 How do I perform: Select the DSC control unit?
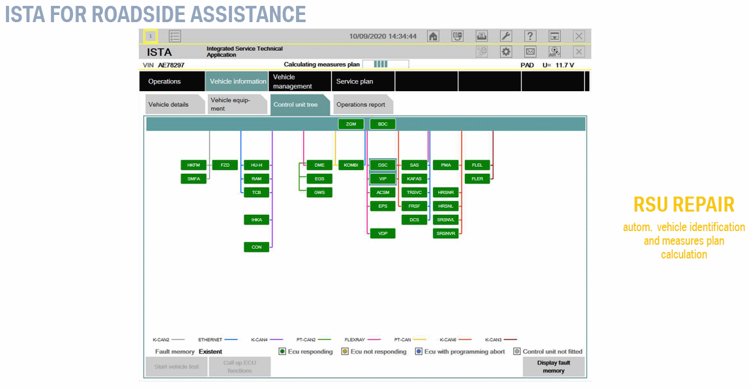383,165
